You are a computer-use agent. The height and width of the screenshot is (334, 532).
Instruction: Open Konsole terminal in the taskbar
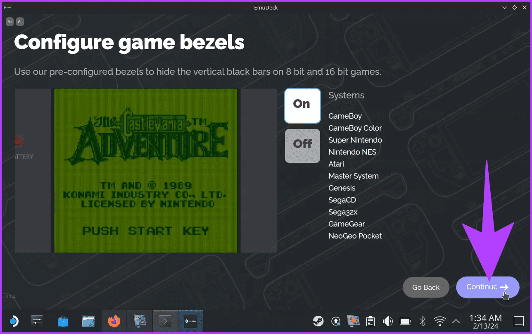(x=165, y=321)
